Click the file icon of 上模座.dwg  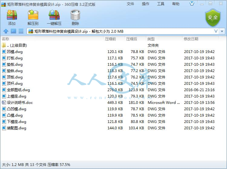pos(4,96)
